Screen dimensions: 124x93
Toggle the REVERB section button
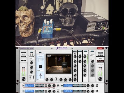click(x=92, y=51)
